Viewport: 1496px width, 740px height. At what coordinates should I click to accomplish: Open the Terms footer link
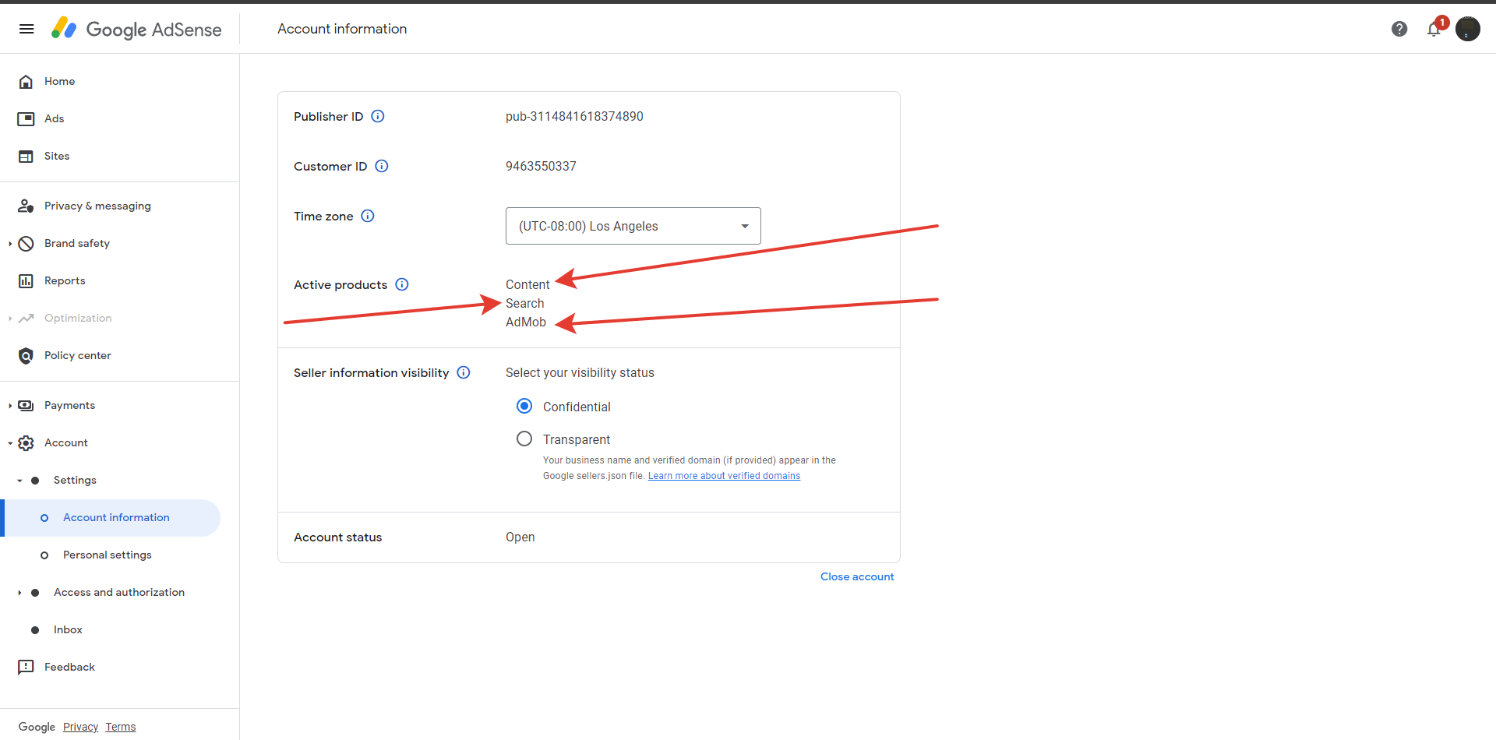121,727
